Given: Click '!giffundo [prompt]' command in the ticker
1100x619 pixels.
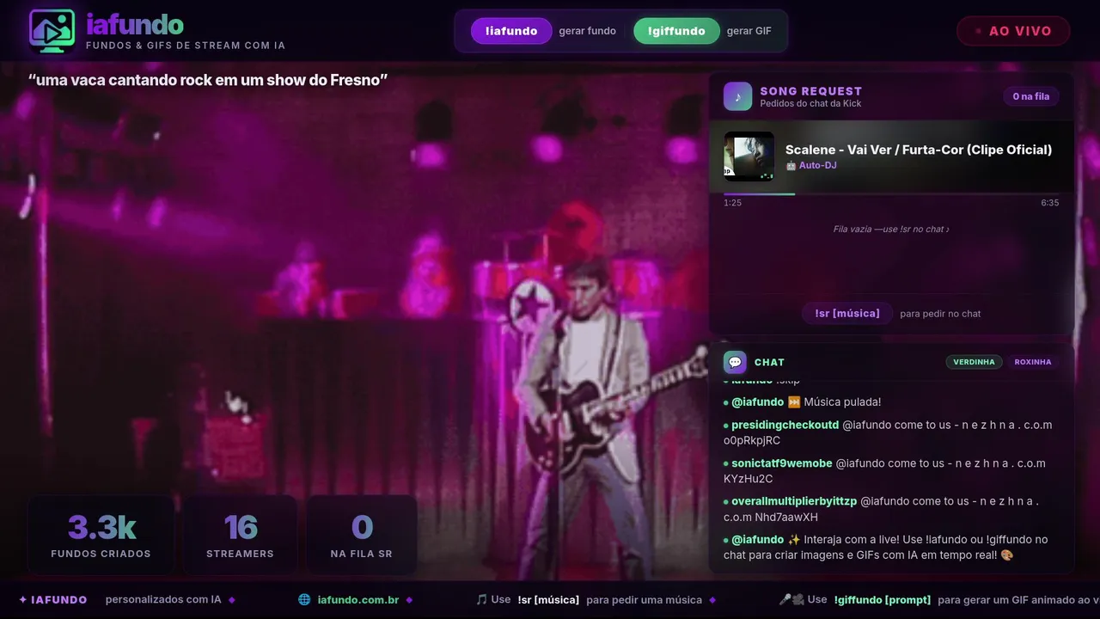Looking at the screenshot, I should tap(883, 599).
